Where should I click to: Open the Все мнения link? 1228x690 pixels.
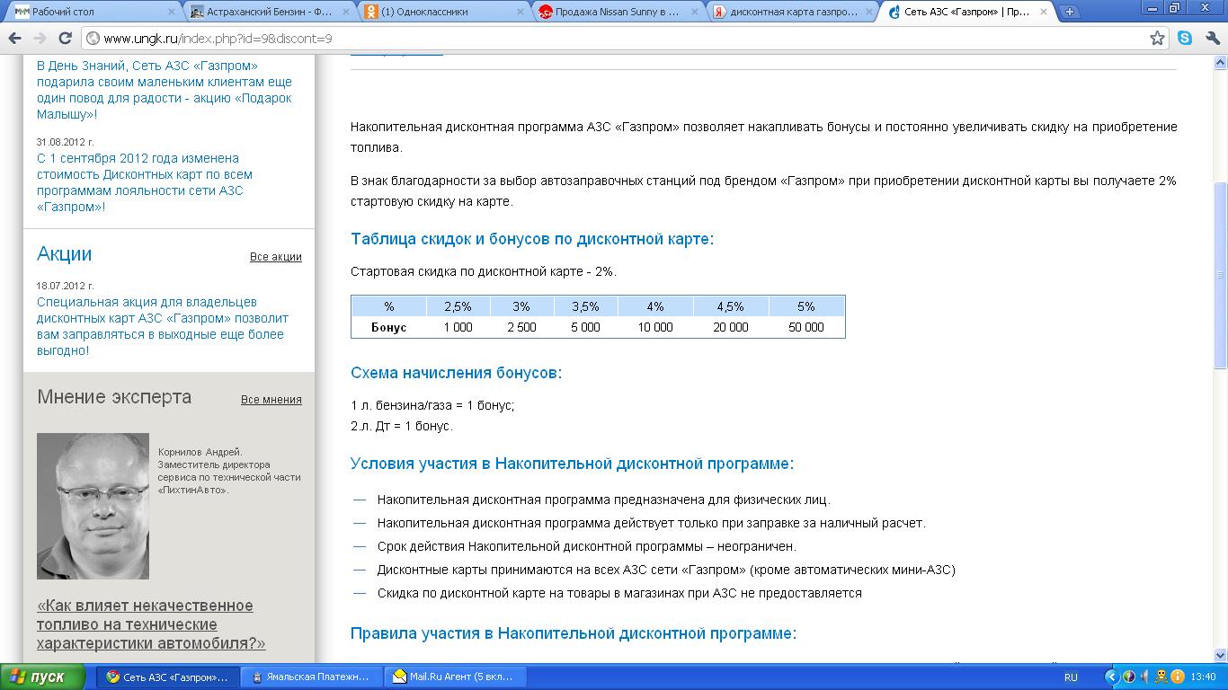point(271,400)
